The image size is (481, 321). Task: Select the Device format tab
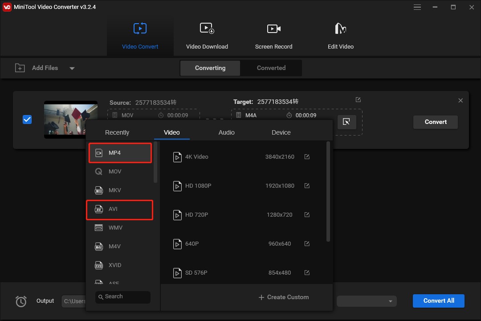click(x=281, y=132)
